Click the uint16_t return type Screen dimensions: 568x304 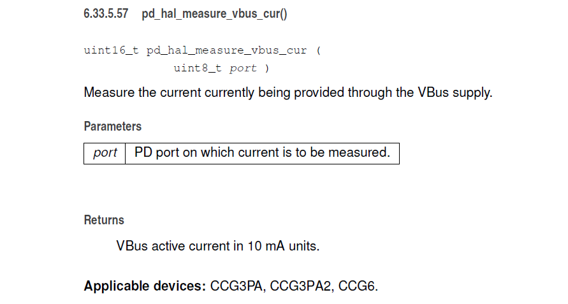[111, 50]
